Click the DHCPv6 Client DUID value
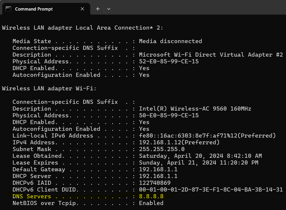This screenshot has height=210, width=286. (211, 190)
